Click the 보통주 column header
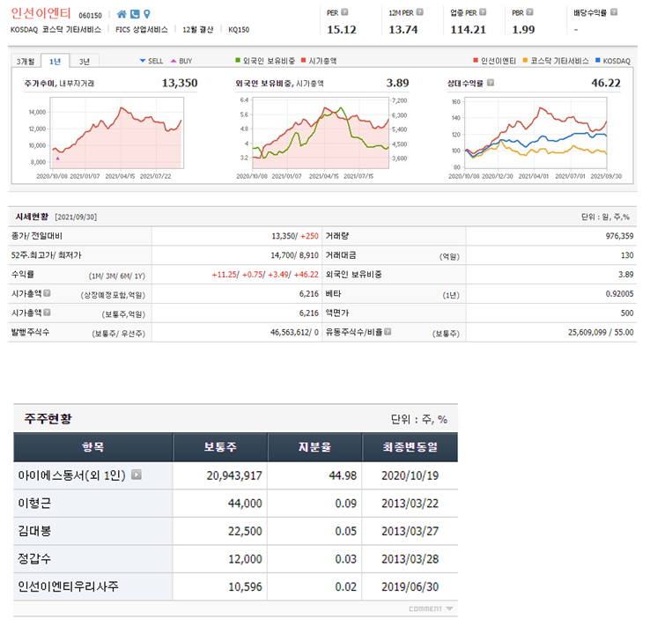The width and height of the screenshot is (650, 626). click(x=220, y=447)
